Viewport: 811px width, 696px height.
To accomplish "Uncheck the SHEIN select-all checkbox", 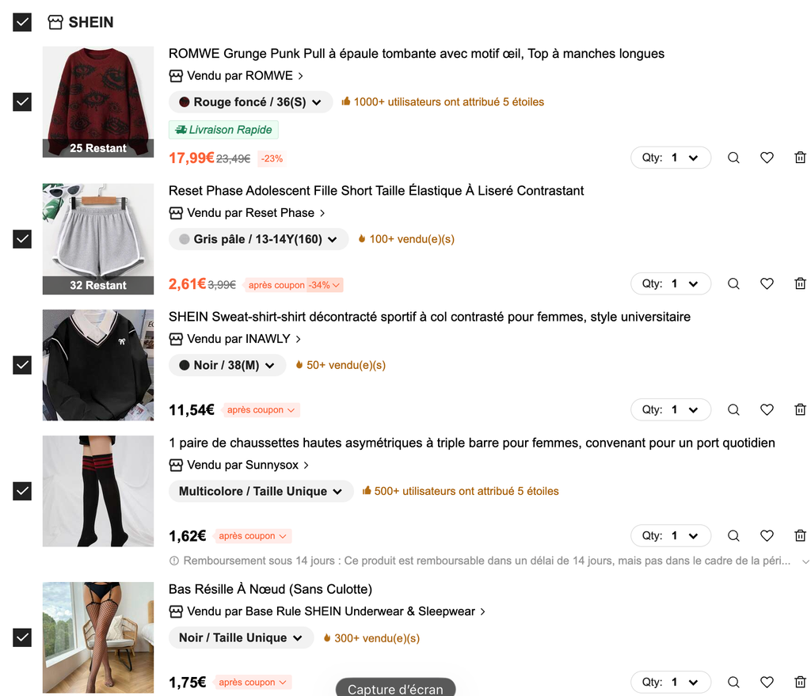I will 22,22.
